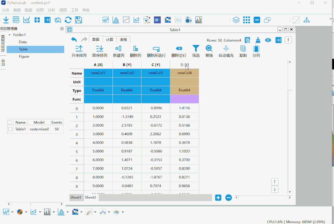Click 替换 replace icon

pos(209,48)
